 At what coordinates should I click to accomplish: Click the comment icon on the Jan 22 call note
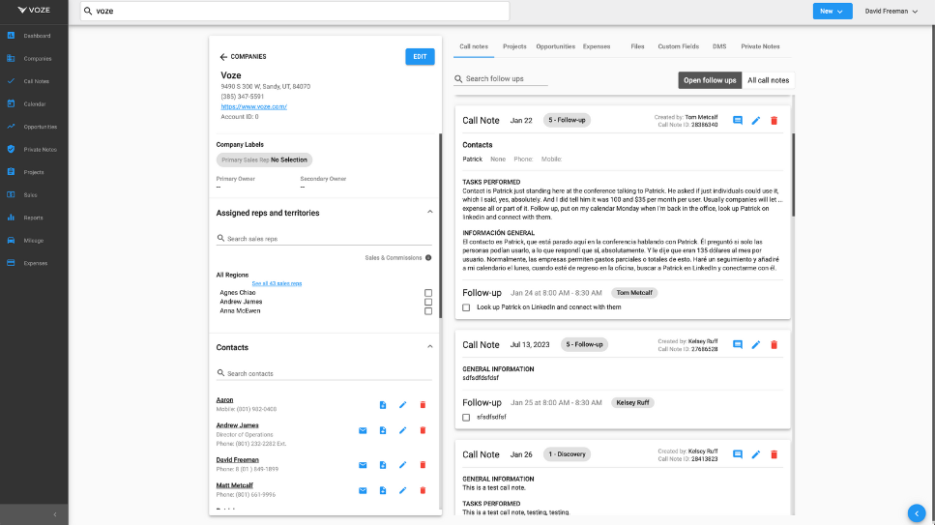tap(738, 121)
